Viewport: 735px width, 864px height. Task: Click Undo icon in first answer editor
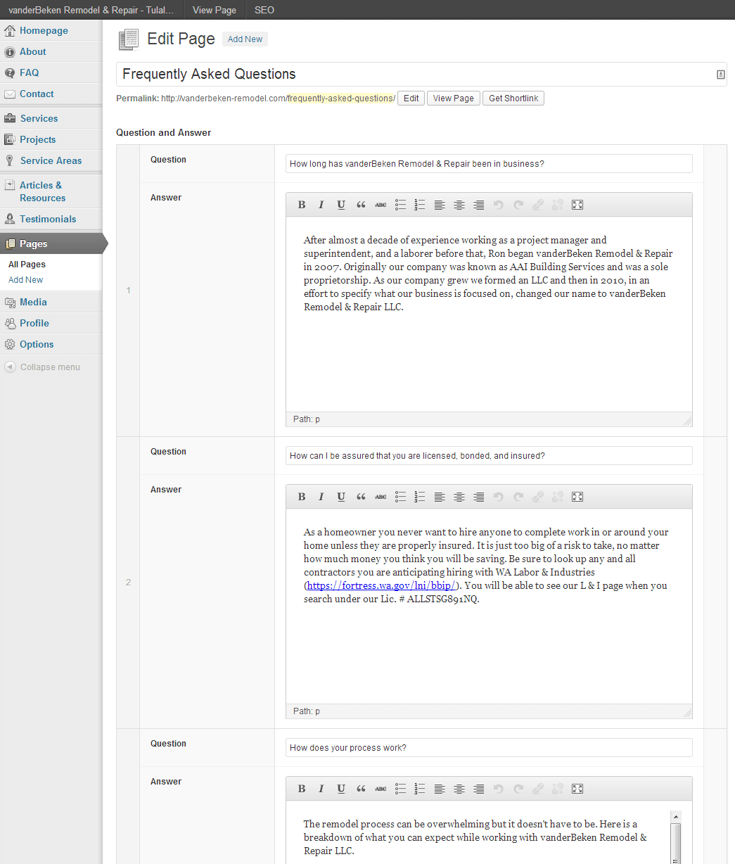tap(499, 205)
